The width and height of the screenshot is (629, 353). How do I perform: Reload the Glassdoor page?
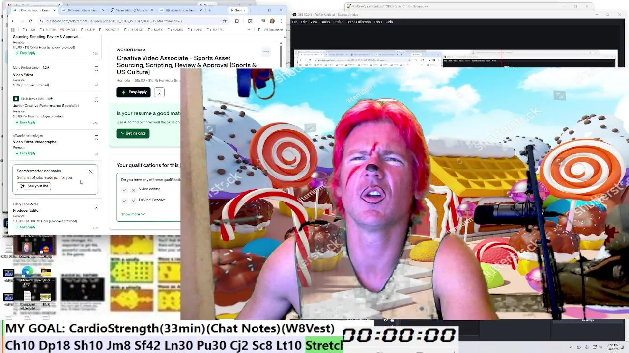pyautogui.click(x=31, y=21)
